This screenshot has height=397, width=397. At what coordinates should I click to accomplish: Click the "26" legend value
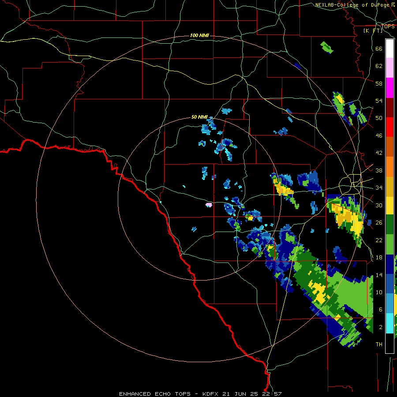(379, 223)
